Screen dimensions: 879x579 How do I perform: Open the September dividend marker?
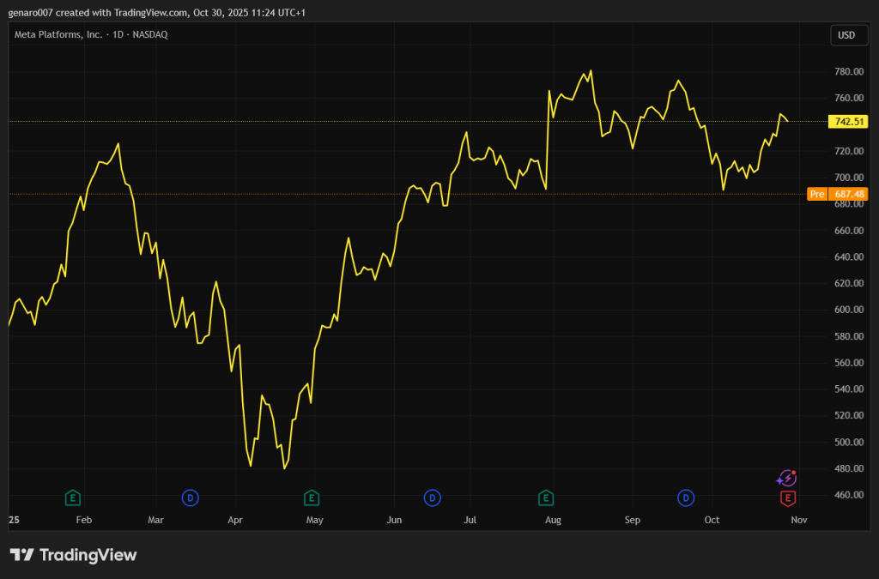pyautogui.click(x=686, y=498)
